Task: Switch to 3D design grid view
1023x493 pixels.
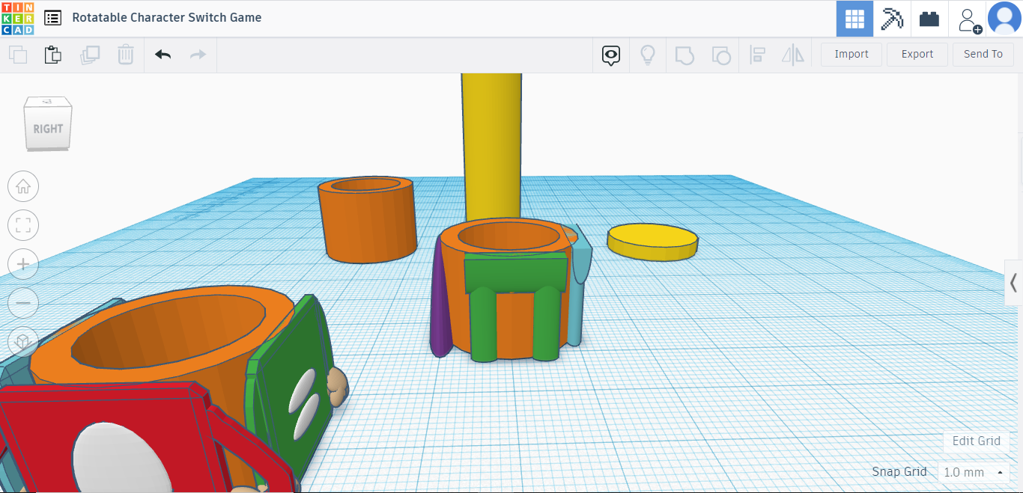Action: [854, 19]
